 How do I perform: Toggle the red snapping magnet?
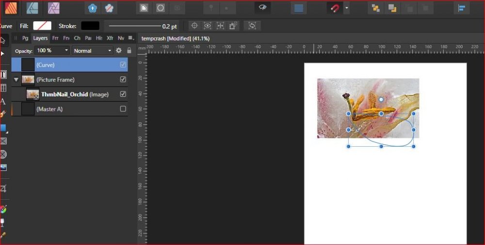click(x=334, y=8)
